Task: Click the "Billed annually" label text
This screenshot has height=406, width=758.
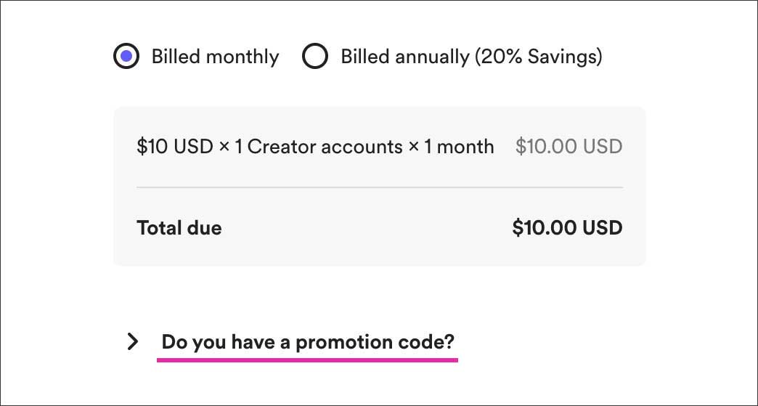Action: click(405, 57)
